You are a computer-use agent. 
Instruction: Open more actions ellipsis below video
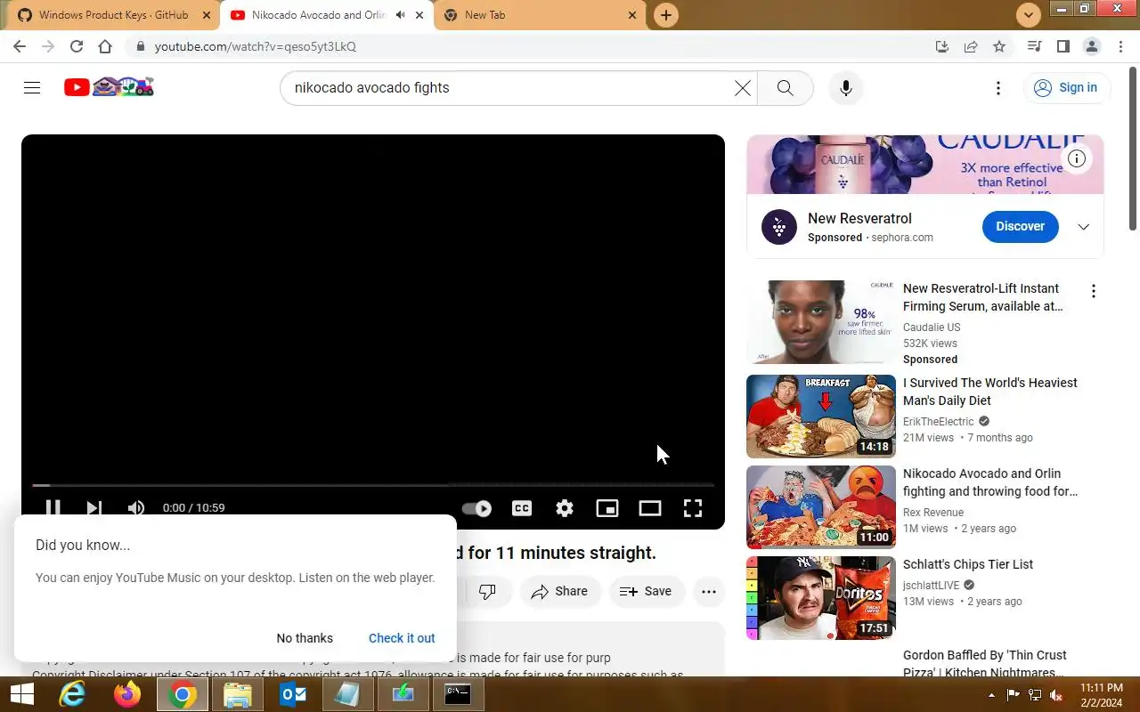pos(709,591)
